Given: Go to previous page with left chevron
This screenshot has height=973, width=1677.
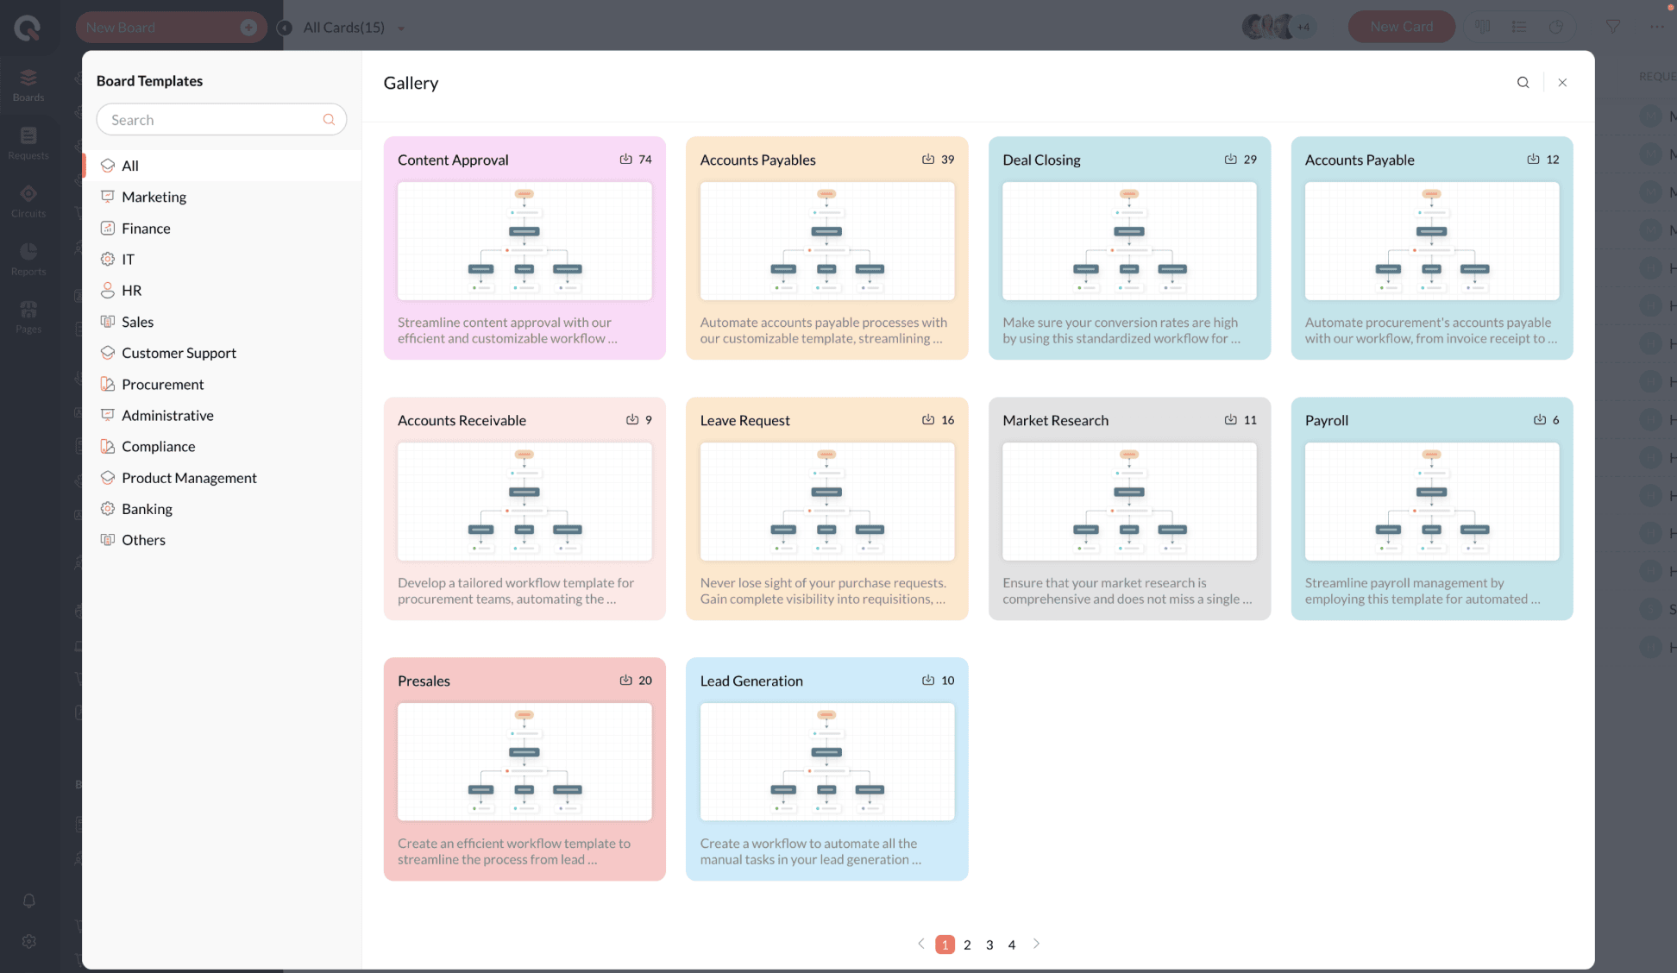Looking at the screenshot, I should [920, 944].
